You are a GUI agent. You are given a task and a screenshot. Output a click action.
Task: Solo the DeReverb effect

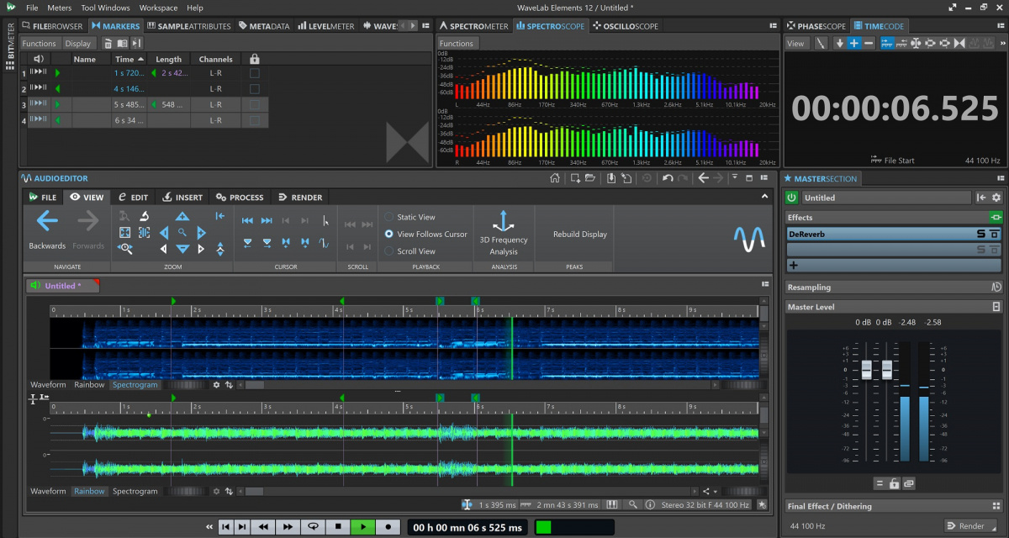982,234
